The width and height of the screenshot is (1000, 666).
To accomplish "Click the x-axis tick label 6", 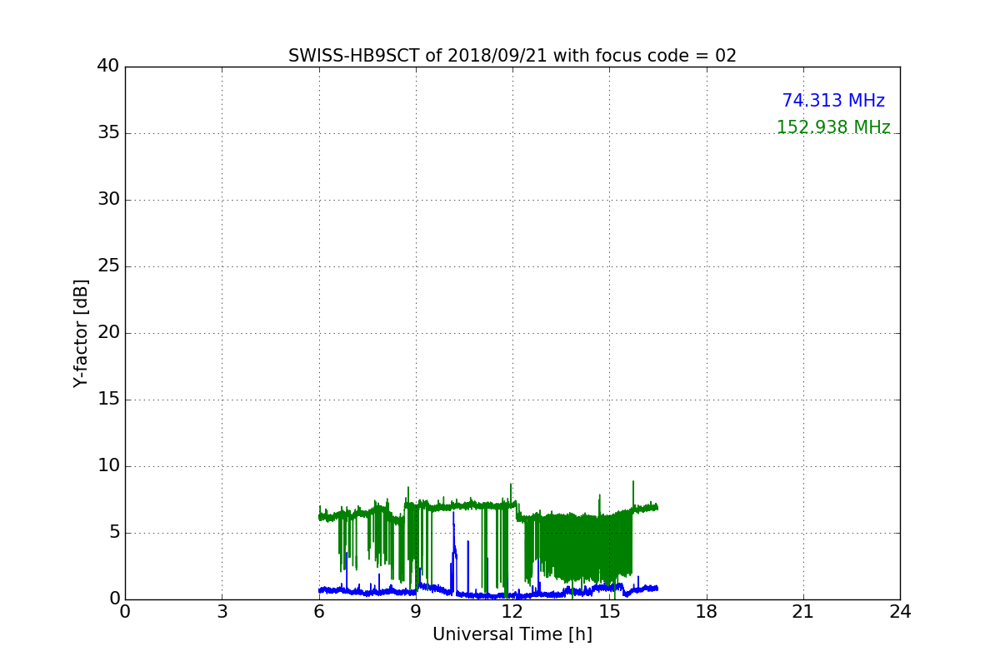I will [318, 612].
